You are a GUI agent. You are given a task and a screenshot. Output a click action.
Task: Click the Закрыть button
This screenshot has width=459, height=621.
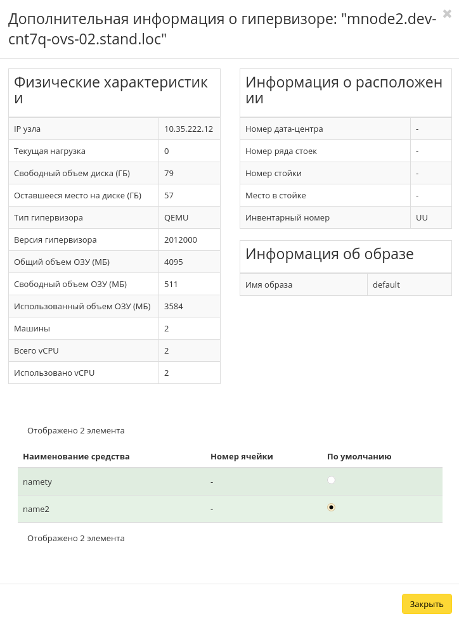pos(427,604)
